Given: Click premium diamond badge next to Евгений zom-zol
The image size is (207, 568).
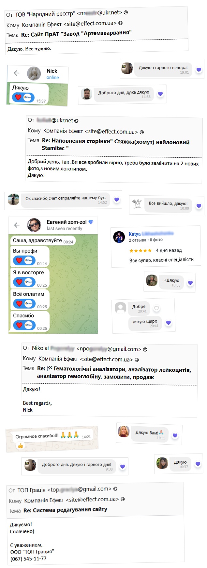Looking at the screenshot, I should pyautogui.click(x=91, y=222).
